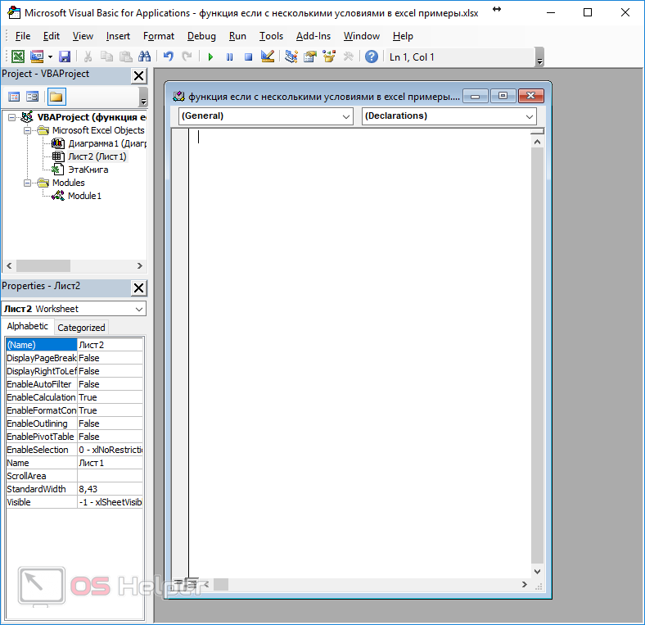645x625 pixels.
Task: Open the Format menu
Action: [158, 36]
